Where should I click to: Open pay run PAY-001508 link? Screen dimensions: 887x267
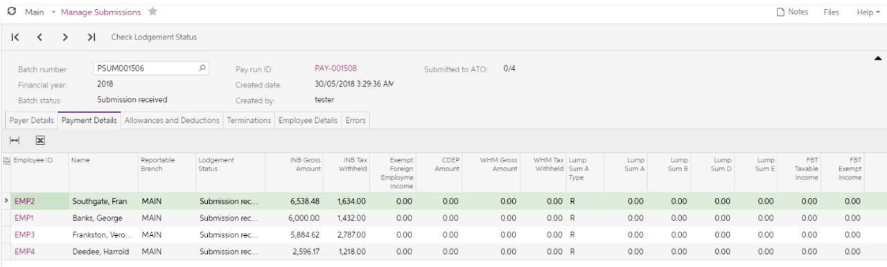(x=336, y=68)
